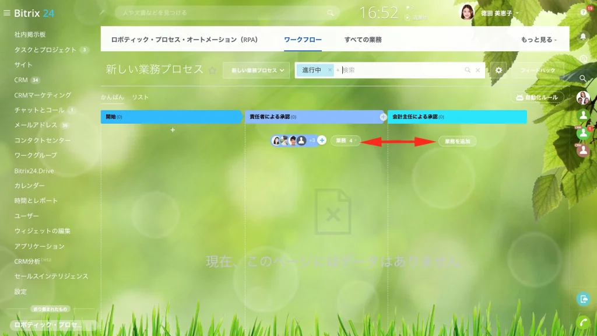Image resolution: width=597 pixels, height=336 pixels.
Task: Expand the もっと見る menu
Action: pyautogui.click(x=538, y=40)
